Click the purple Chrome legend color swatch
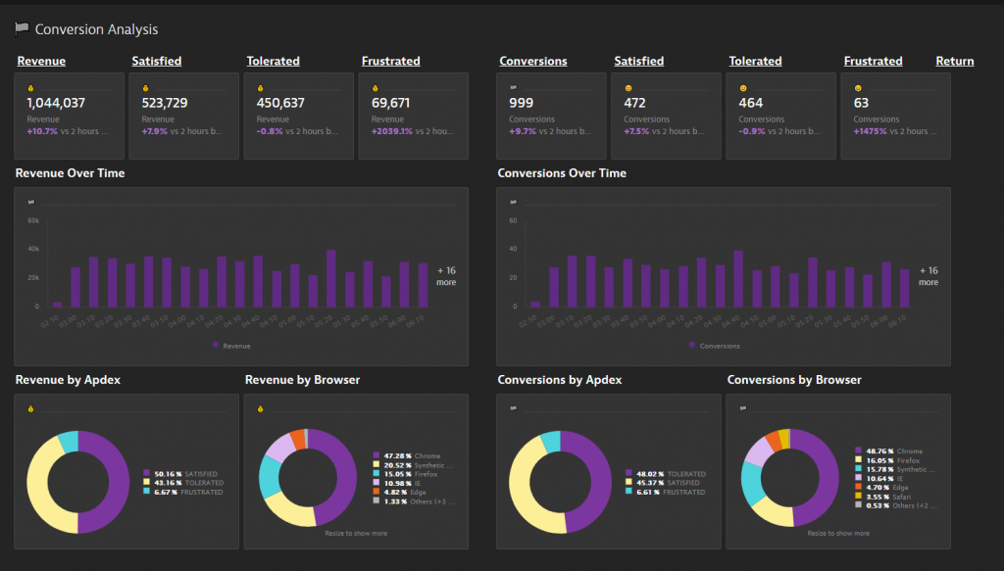 [376, 455]
